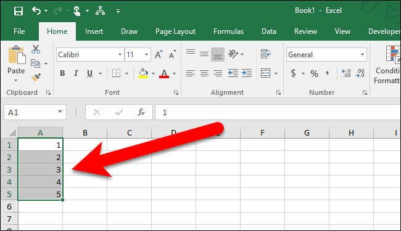Toggle Touch/Mouse mode icon
Image resolution: width=401 pixels, height=231 pixels.
[76, 11]
